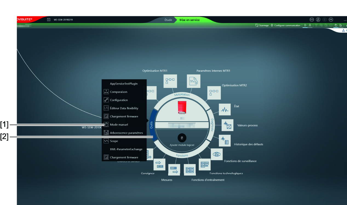Click the Scannage button
Viewport: 347px width, 205px height.
tap(262, 25)
